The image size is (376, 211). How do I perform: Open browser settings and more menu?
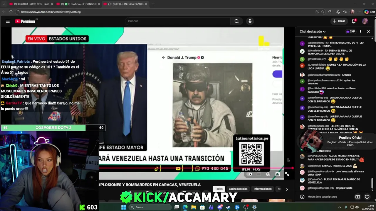359,12
